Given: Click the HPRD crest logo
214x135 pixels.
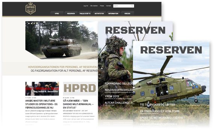Looking at the screenshot, I should 30,8.
